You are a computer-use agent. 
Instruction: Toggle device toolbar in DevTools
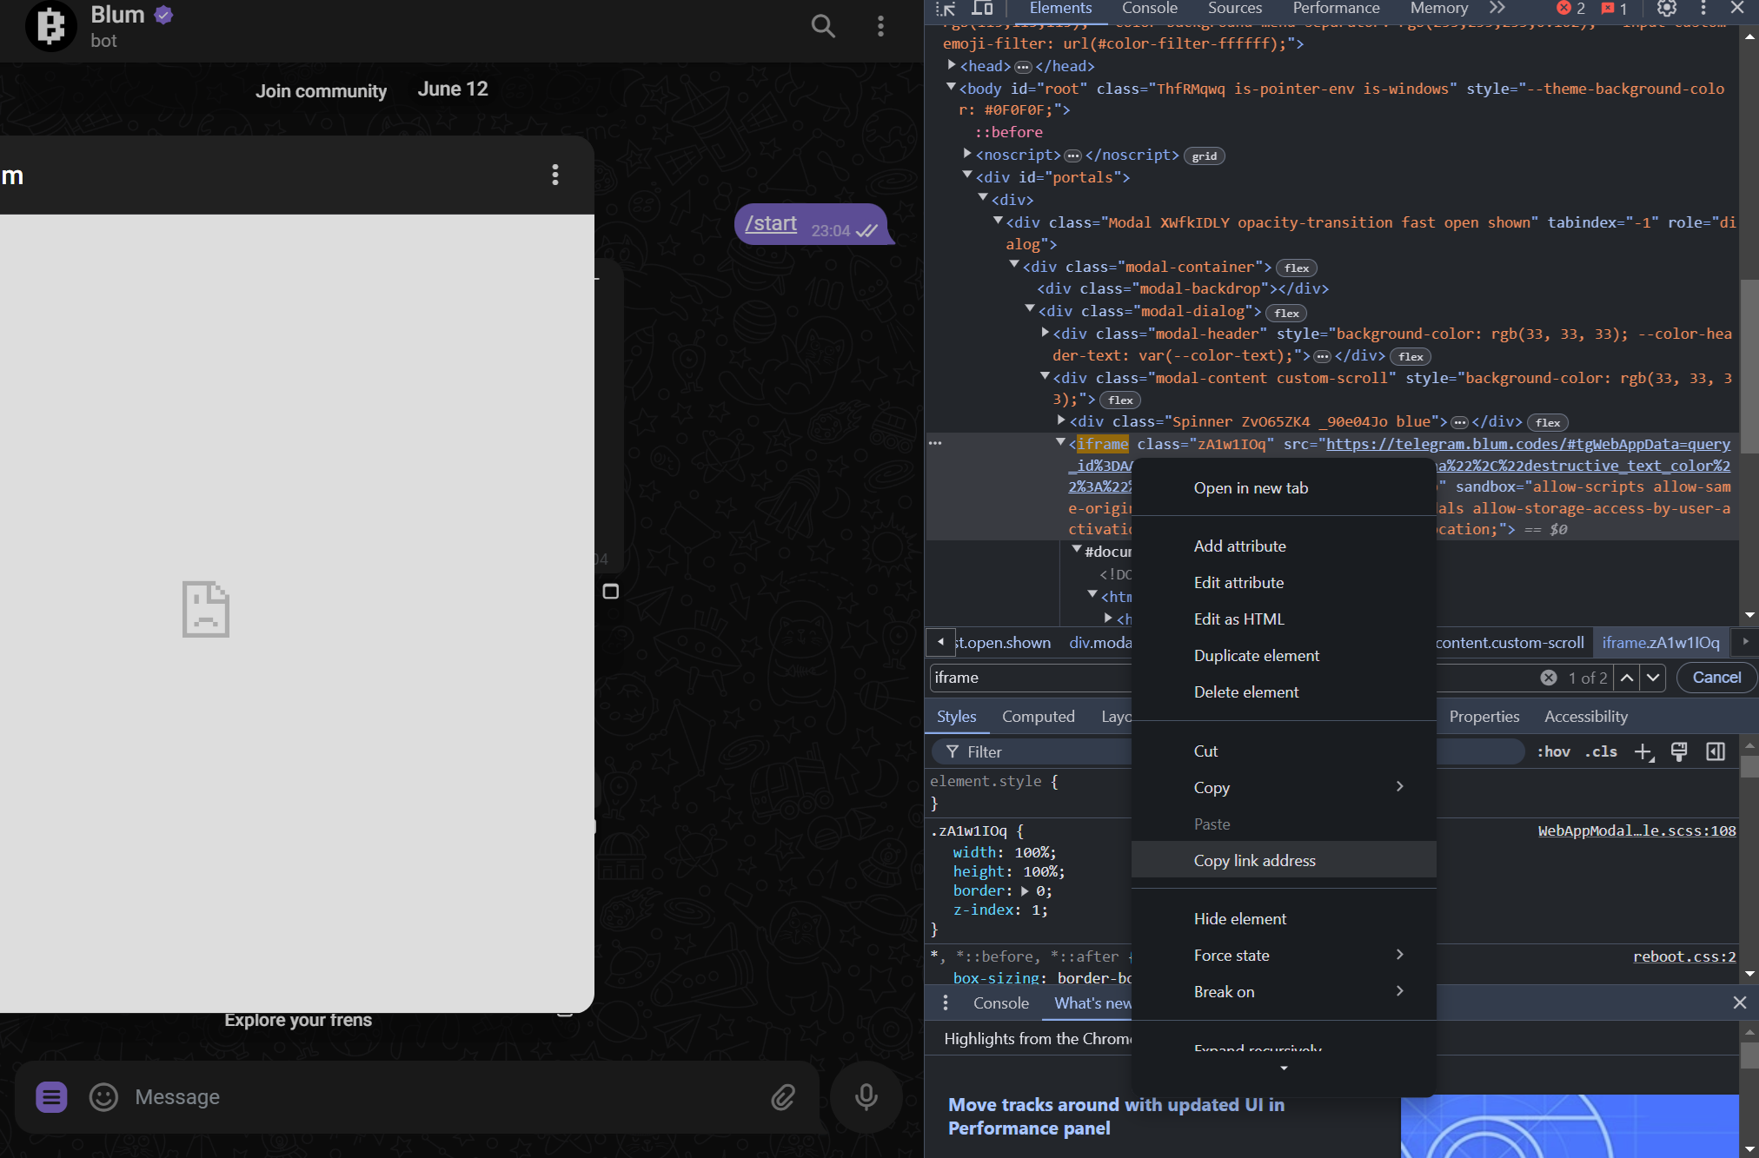click(982, 9)
